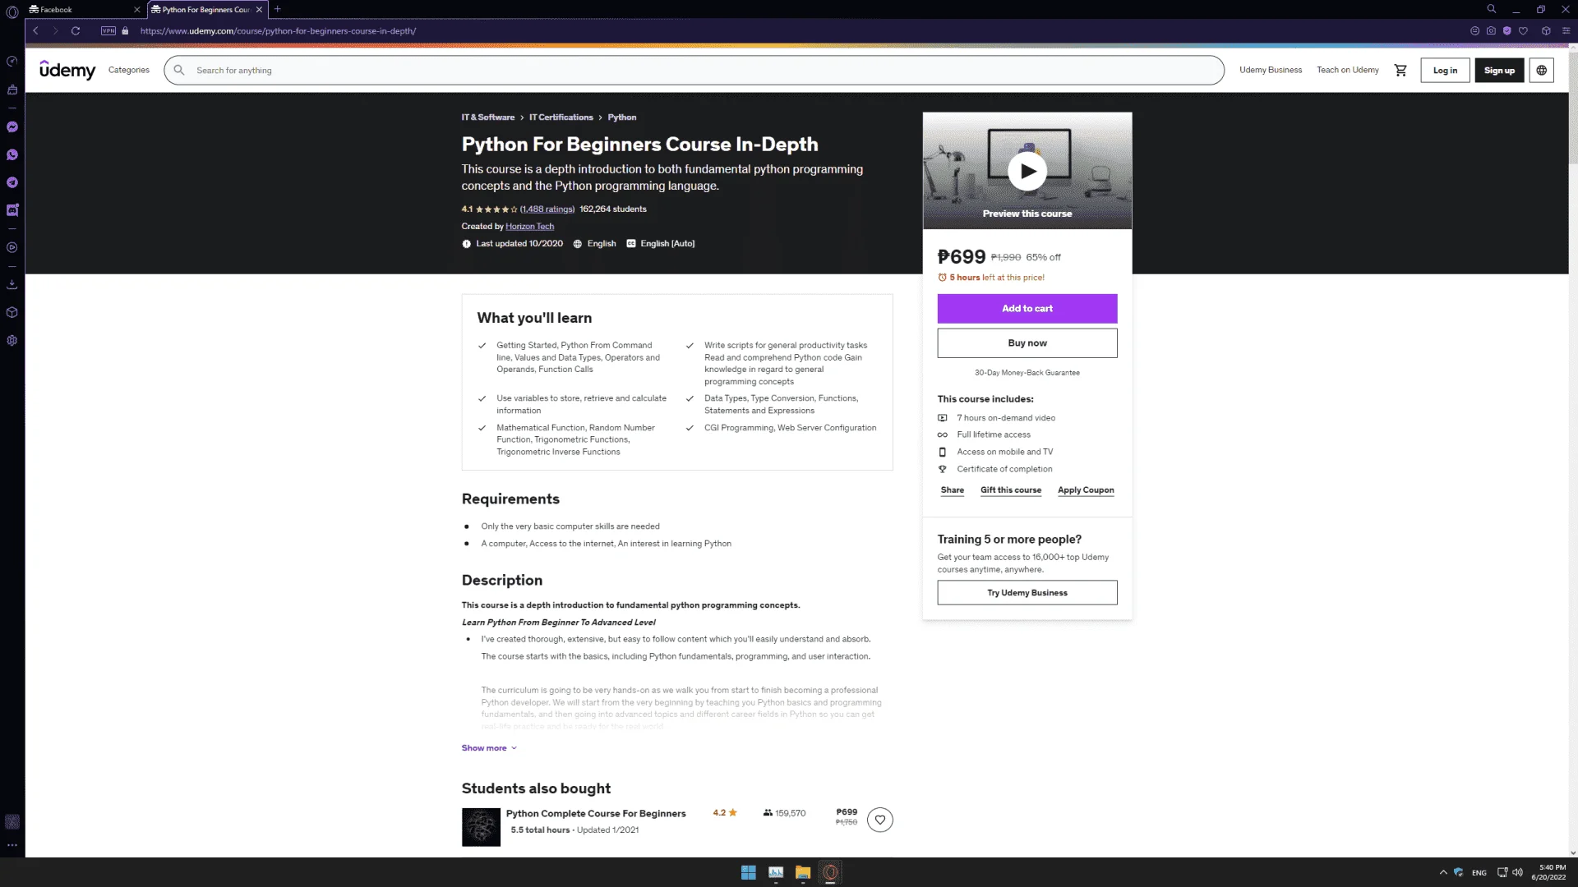The image size is (1578, 887).
Task: Click the Apply Coupon link
Action: [x=1086, y=490]
